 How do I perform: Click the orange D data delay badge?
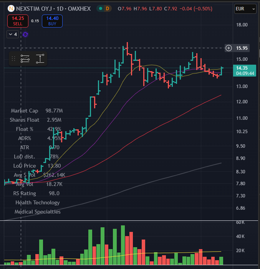(x=108, y=8)
